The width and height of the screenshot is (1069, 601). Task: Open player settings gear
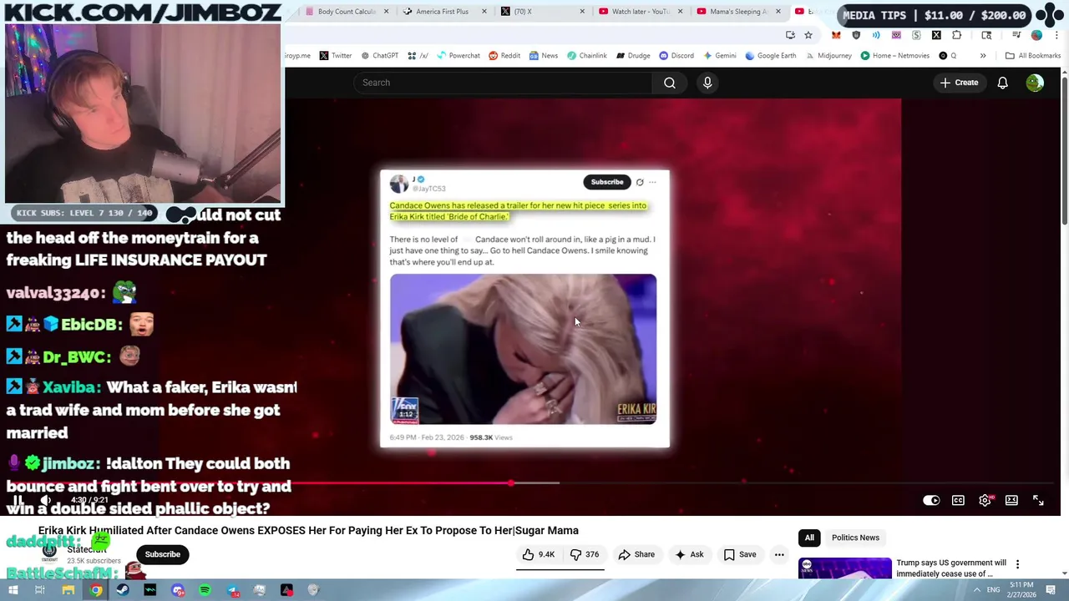click(x=985, y=501)
